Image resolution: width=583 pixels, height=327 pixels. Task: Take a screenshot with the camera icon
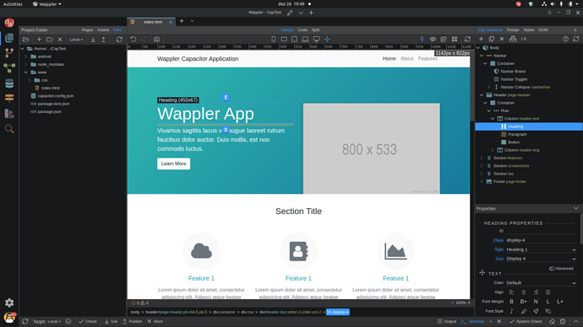point(156,39)
